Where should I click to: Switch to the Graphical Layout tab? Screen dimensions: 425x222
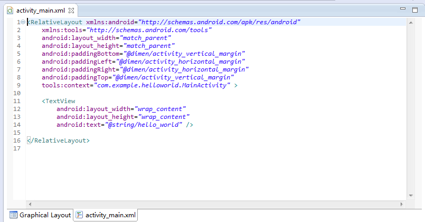pyautogui.click(x=40, y=215)
